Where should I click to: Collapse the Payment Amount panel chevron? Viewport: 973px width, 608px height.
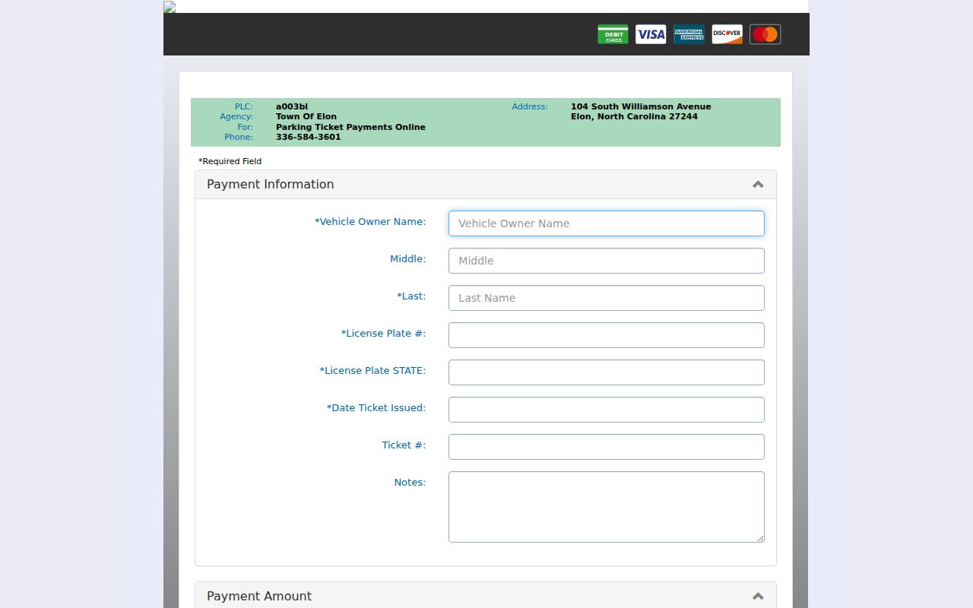[758, 597]
